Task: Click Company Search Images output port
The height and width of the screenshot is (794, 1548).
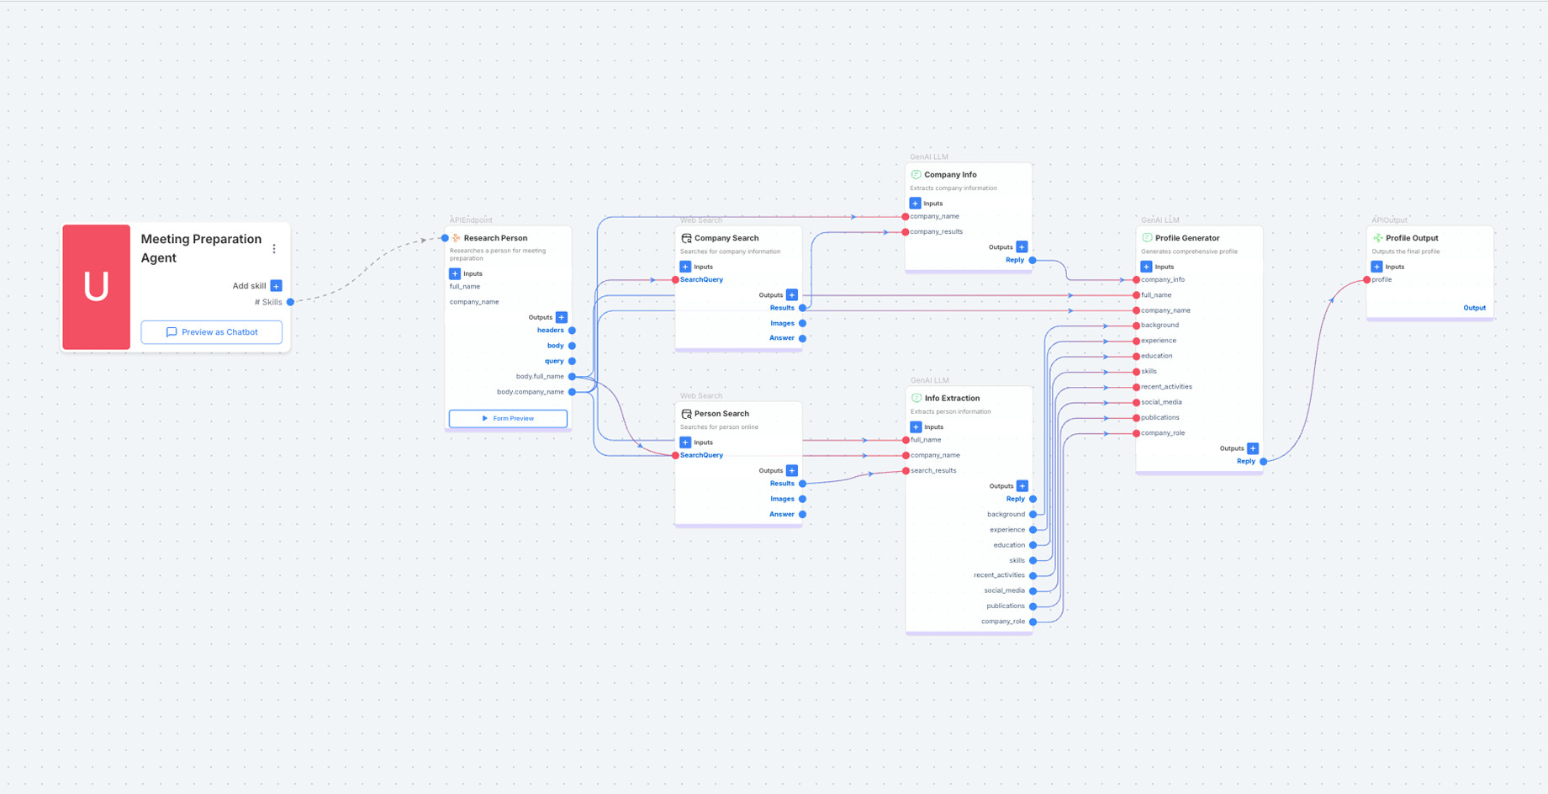Action: click(x=802, y=323)
